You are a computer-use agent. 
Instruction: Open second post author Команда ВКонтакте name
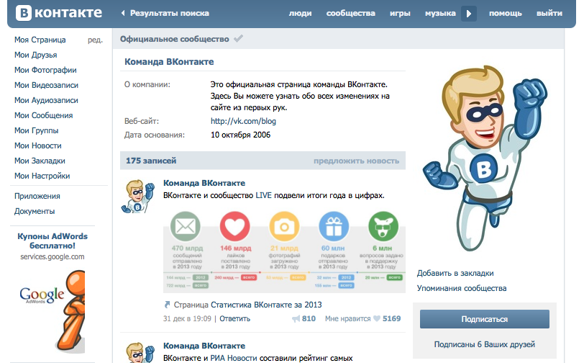(204, 346)
